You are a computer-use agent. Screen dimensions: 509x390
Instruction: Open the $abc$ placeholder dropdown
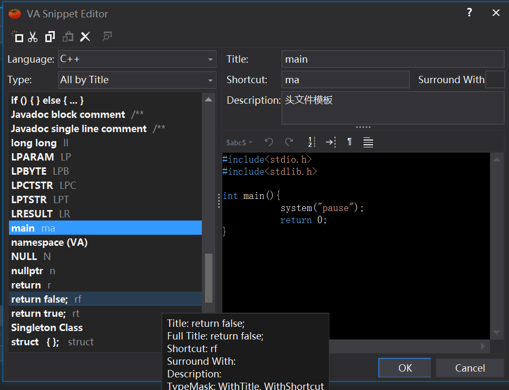click(239, 142)
